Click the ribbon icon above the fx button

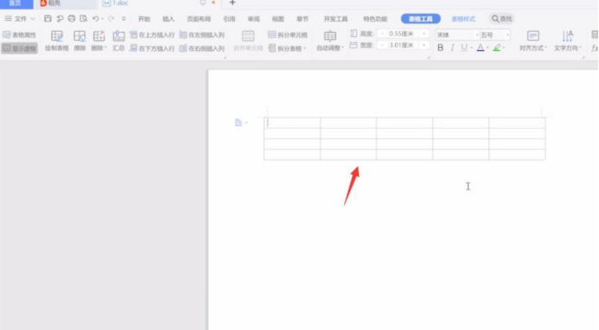[595, 35]
